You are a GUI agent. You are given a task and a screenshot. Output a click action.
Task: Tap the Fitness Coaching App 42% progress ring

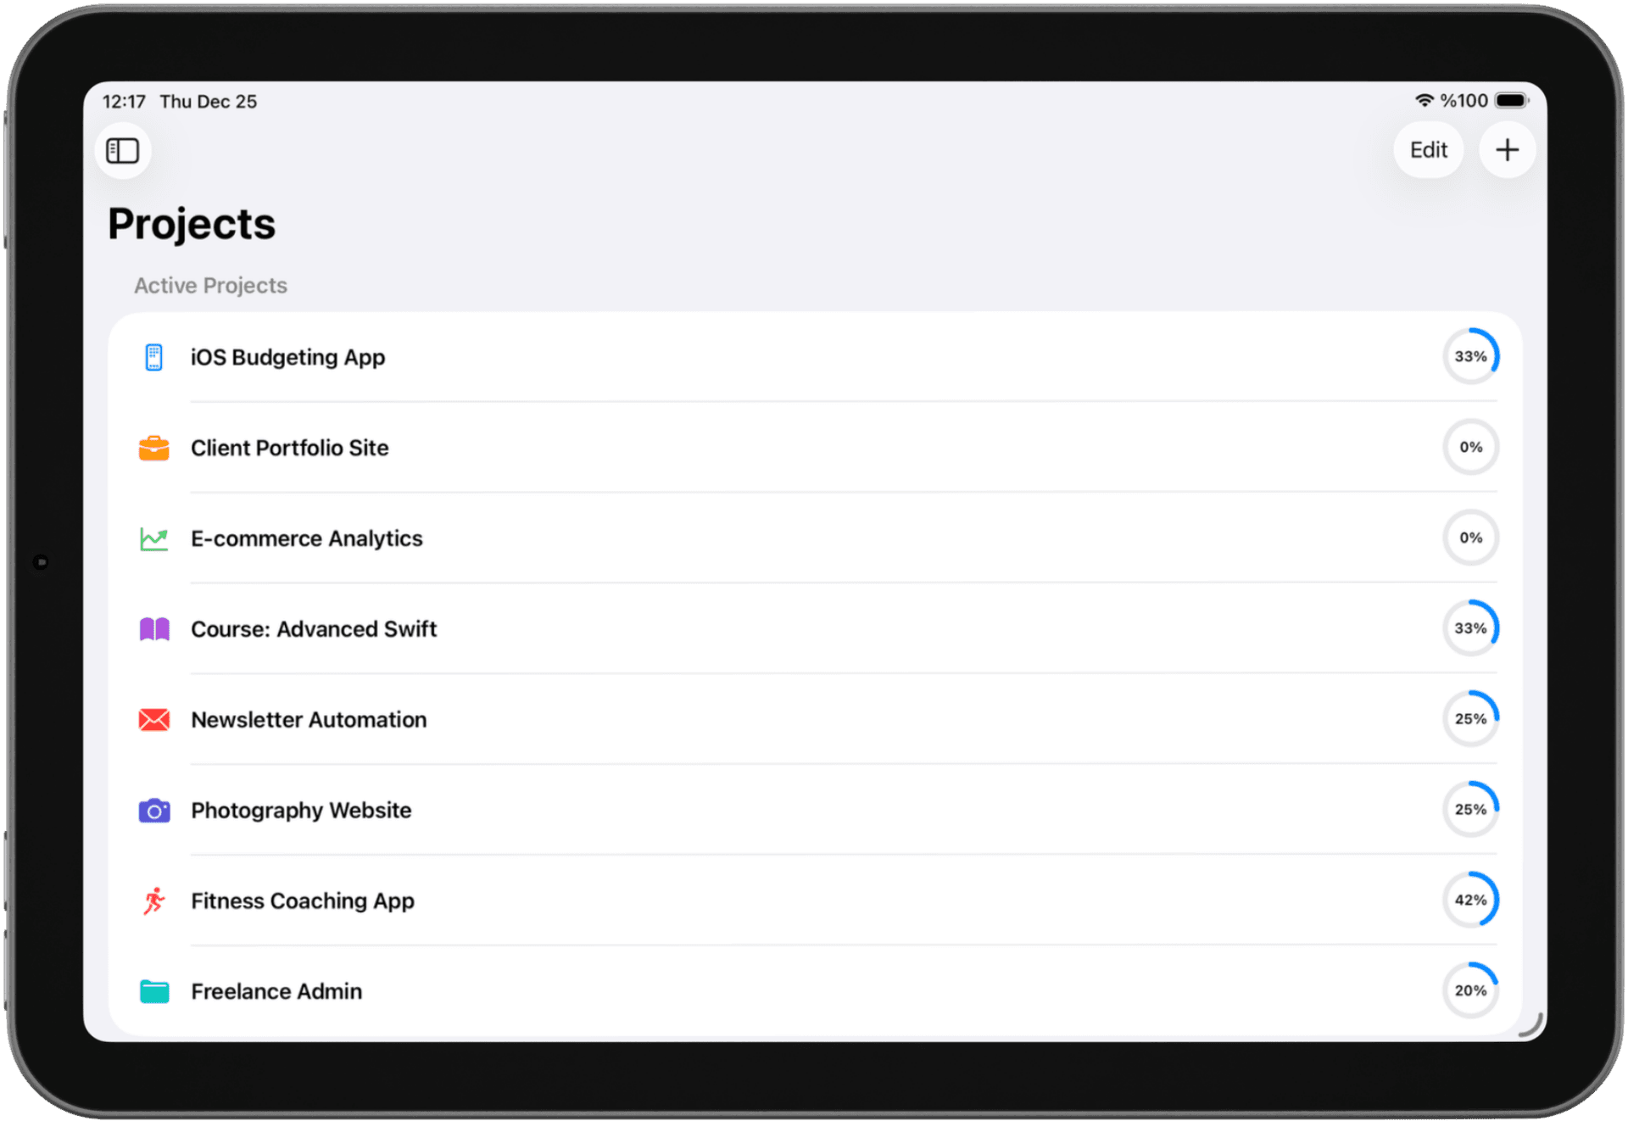coord(1471,901)
